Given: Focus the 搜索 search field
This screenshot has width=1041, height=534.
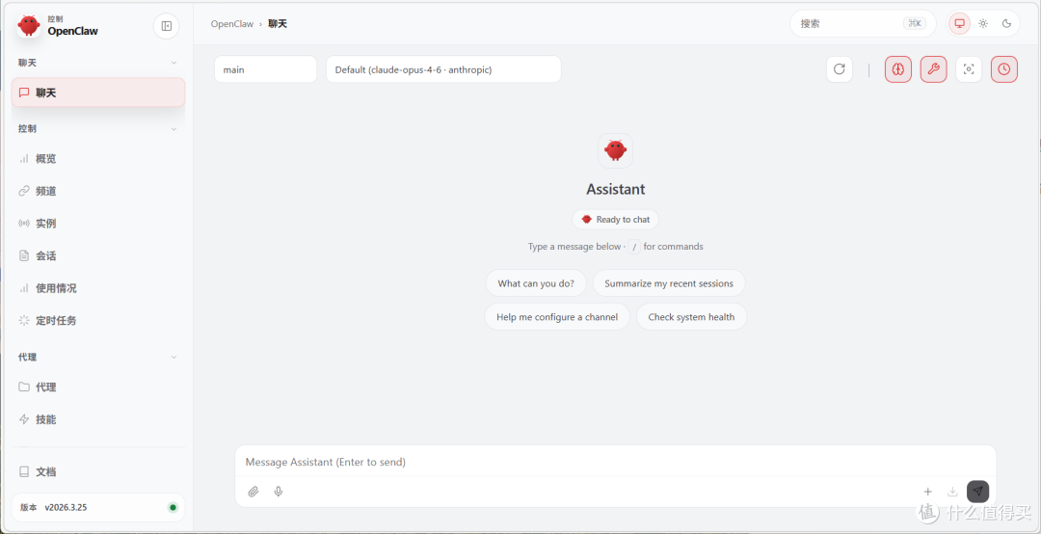Looking at the screenshot, I should tap(863, 23).
